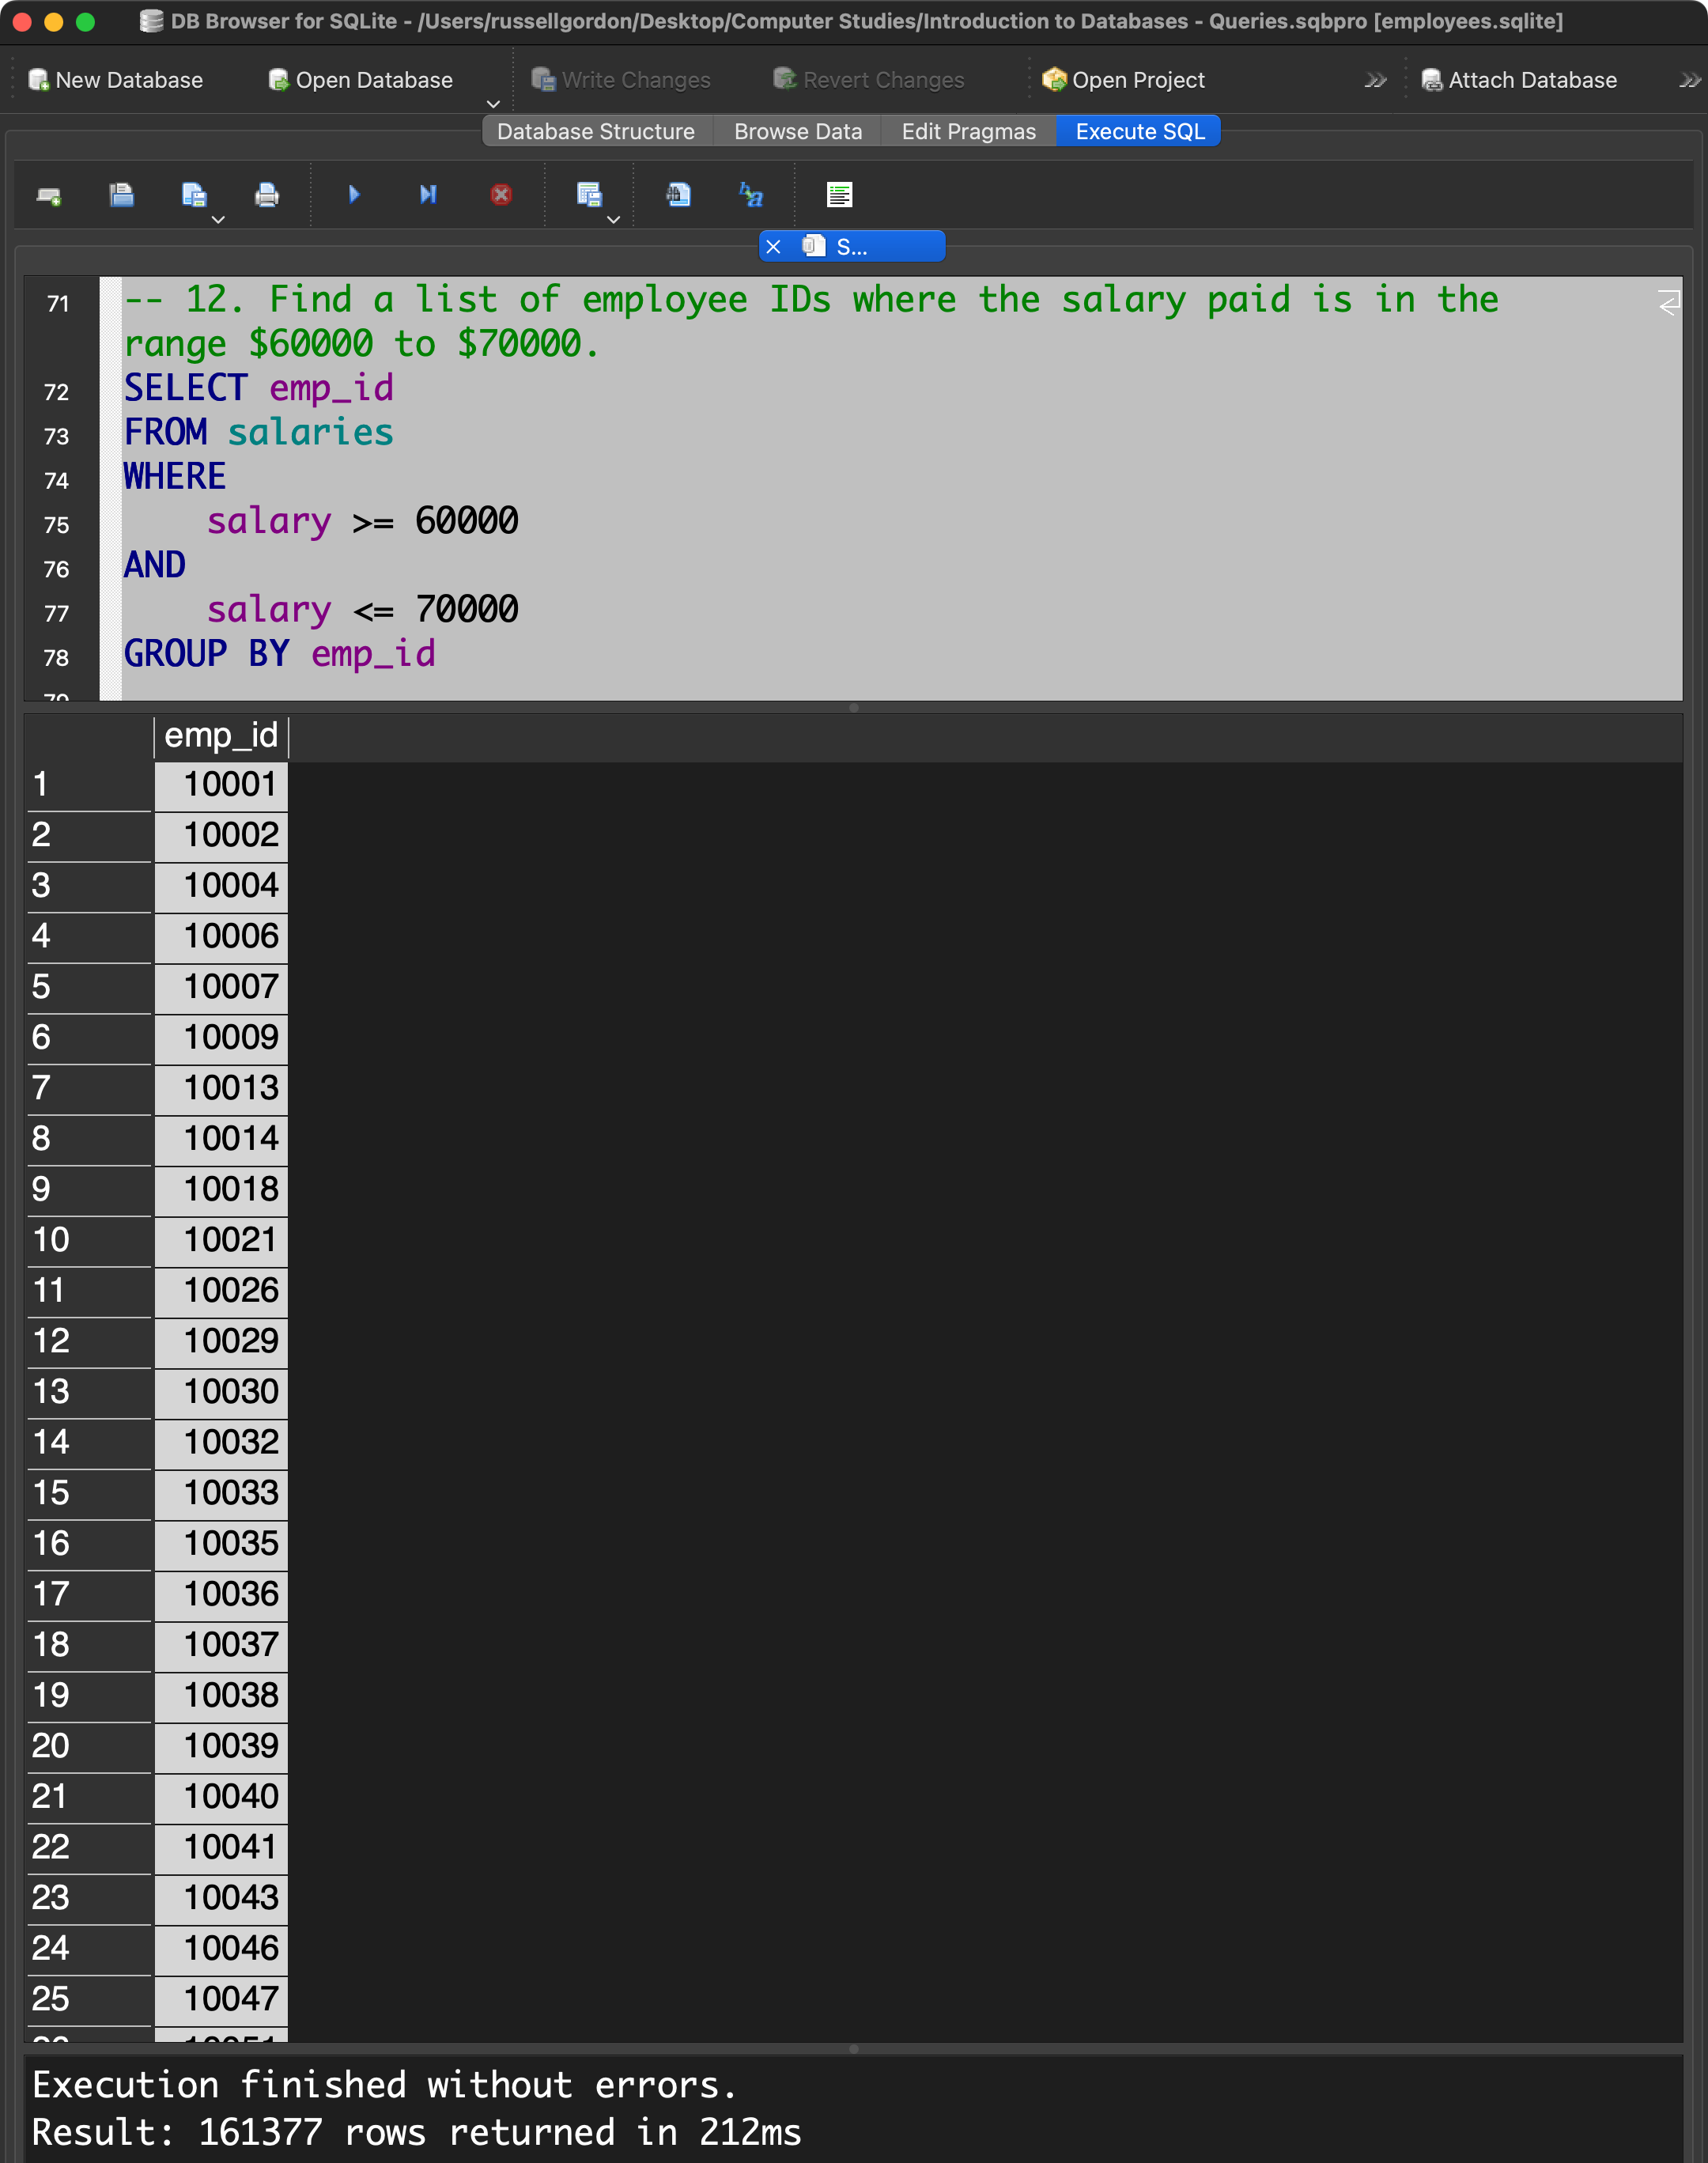Viewport: 1708px width, 2163px height.
Task: Click the Open Project button
Action: 1123,80
